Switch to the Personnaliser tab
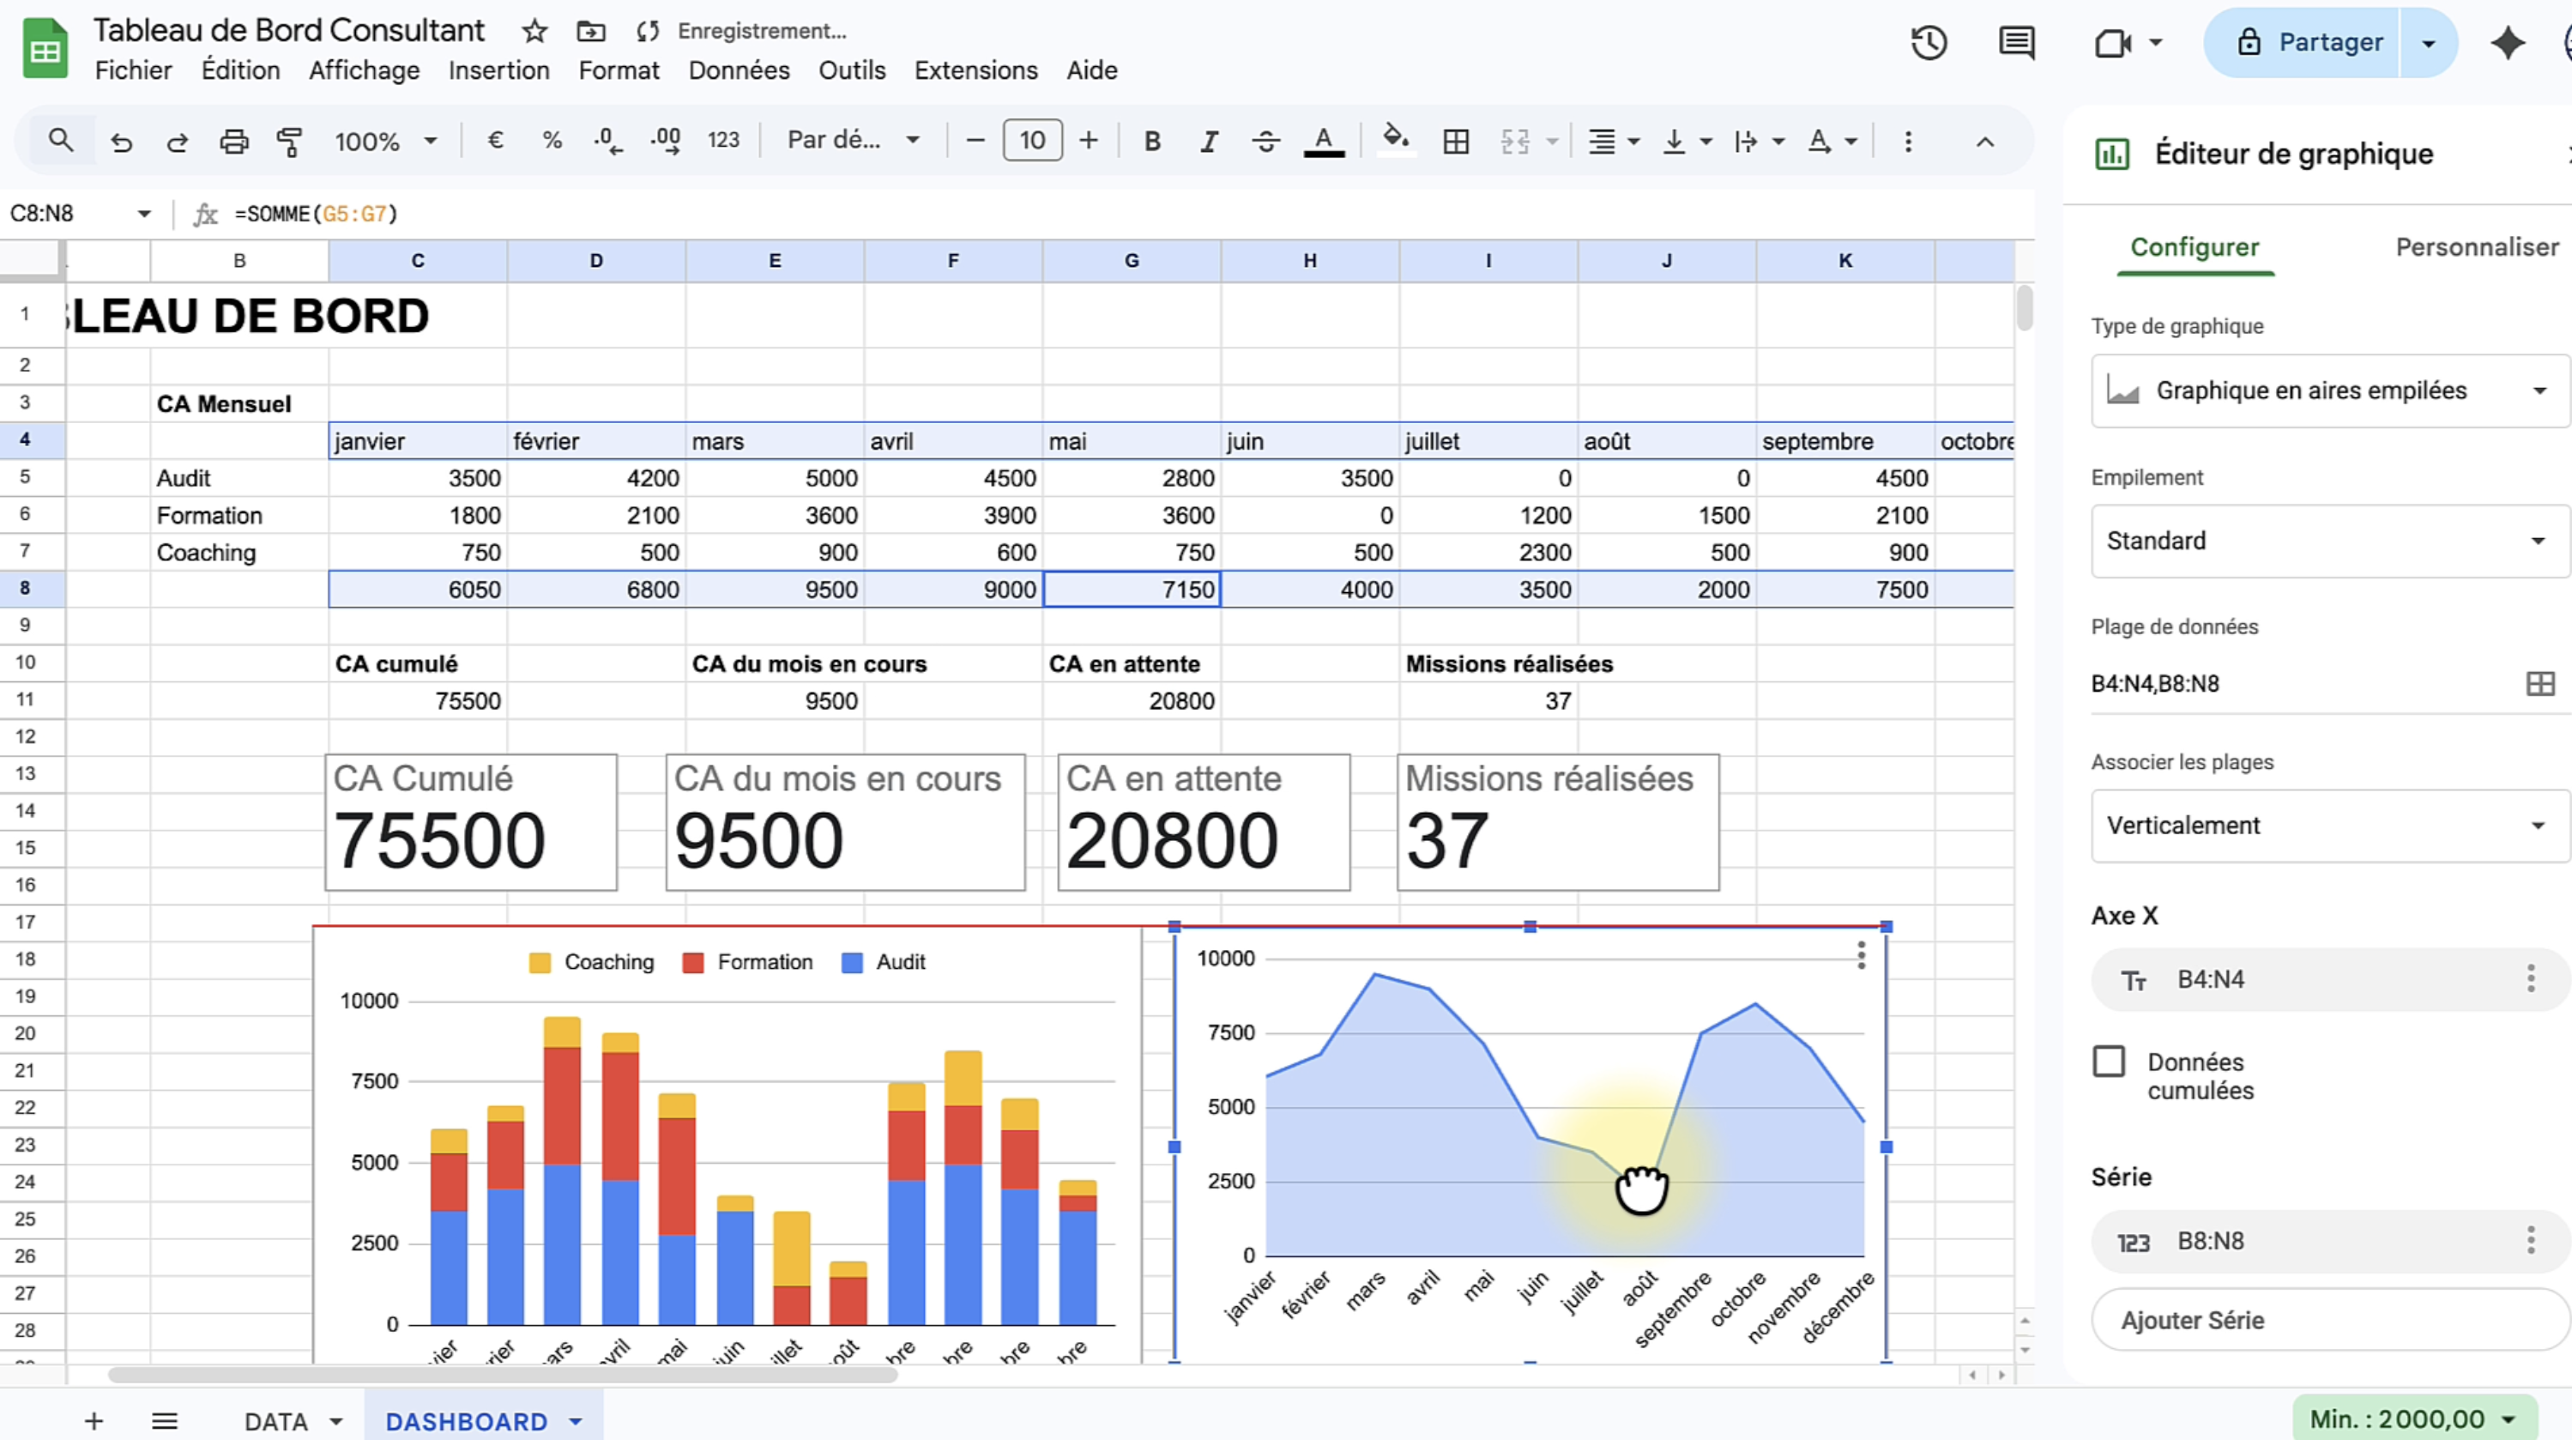The width and height of the screenshot is (2572, 1440). click(2476, 248)
